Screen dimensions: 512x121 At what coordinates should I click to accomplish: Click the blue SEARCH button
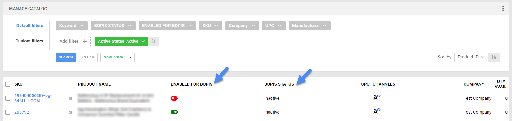[x=66, y=57]
